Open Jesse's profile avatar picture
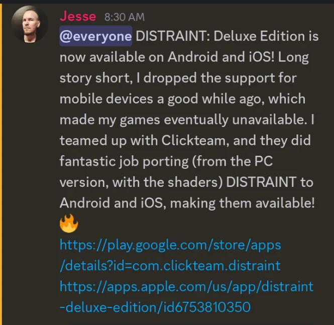 (x=30, y=24)
